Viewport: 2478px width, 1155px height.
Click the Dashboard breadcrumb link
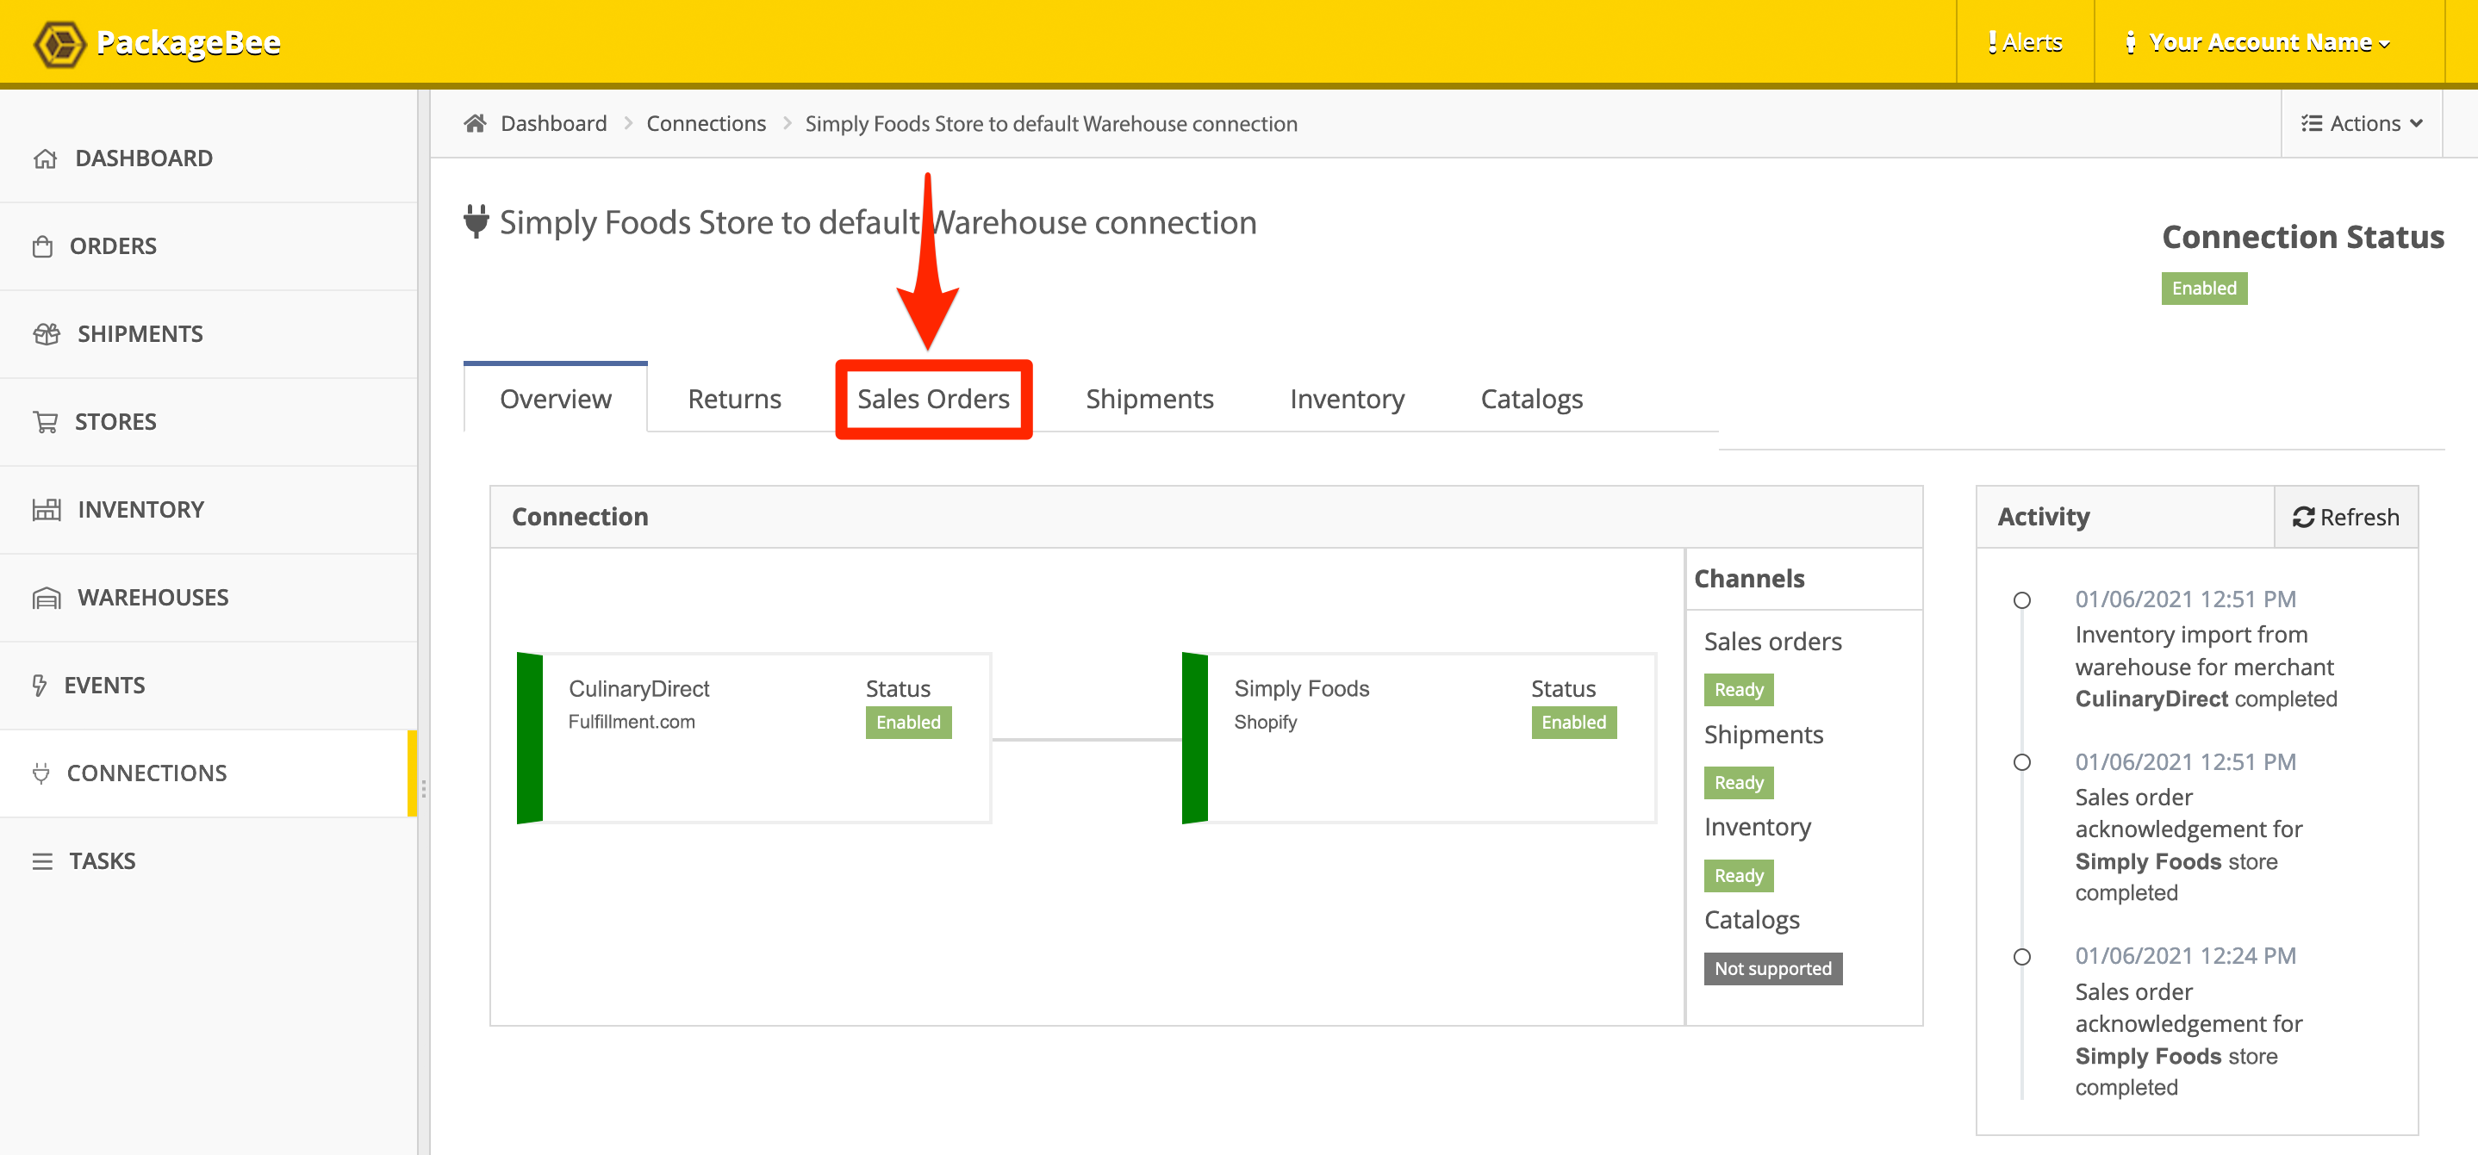coord(553,123)
